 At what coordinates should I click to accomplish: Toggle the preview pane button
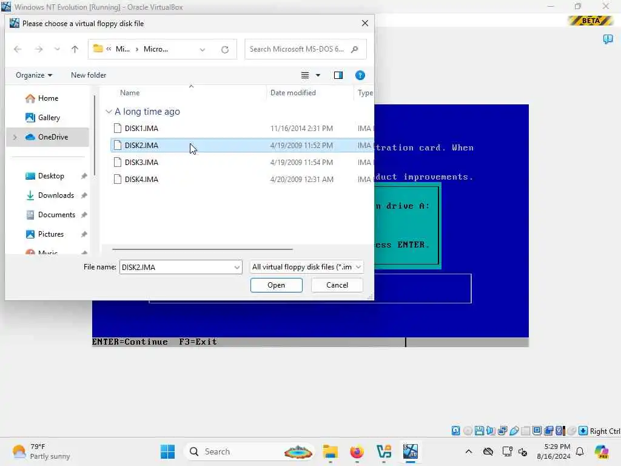338,75
